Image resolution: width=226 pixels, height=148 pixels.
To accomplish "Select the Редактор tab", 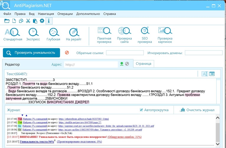I will pos(12,65).
